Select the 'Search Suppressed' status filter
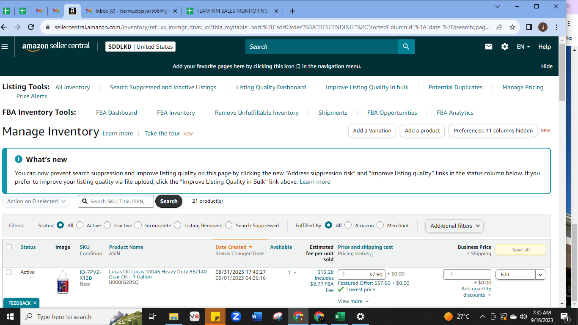578x325 pixels. coord(229,225)
